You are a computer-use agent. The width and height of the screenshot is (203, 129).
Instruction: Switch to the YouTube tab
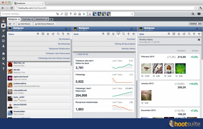26,19
